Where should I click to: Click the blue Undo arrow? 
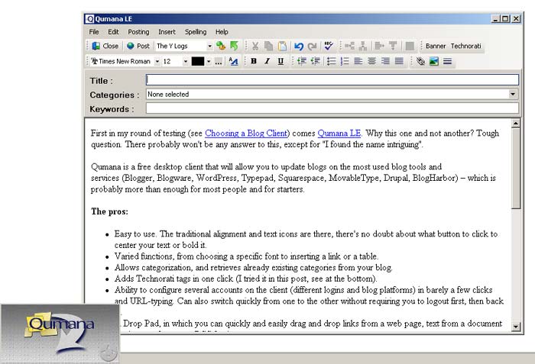(299, 46)
